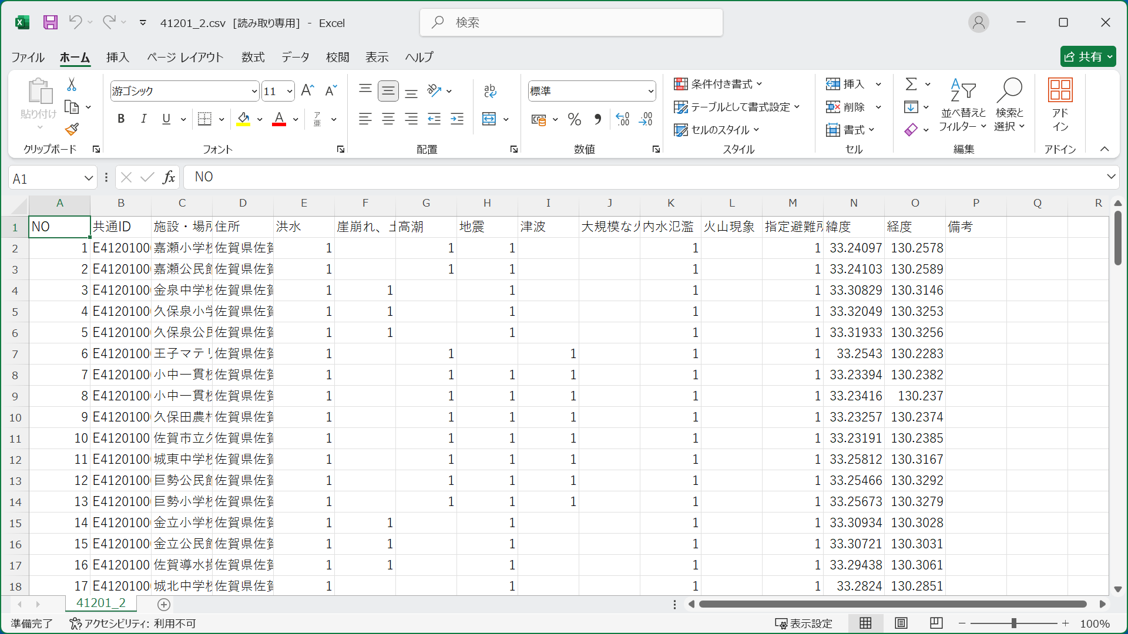This screenshot has width=1128, height=634.
Task: Switch to Page Layout view
Action: click(x=901, y=623)
